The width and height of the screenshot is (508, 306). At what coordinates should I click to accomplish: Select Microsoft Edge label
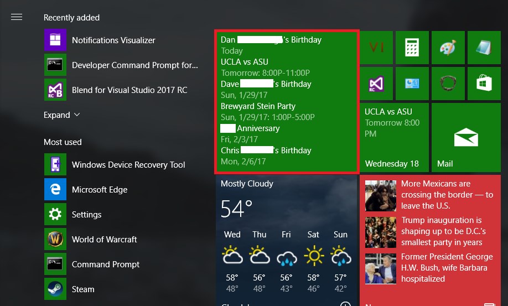pos(100,190)
